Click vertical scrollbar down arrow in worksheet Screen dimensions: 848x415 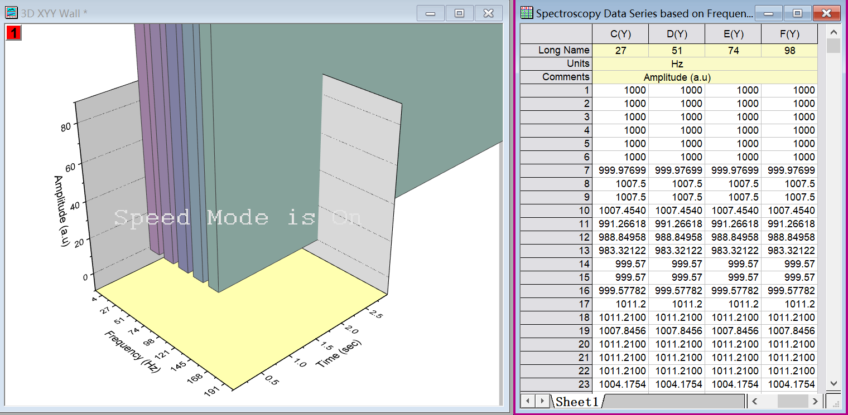[833, 383]
